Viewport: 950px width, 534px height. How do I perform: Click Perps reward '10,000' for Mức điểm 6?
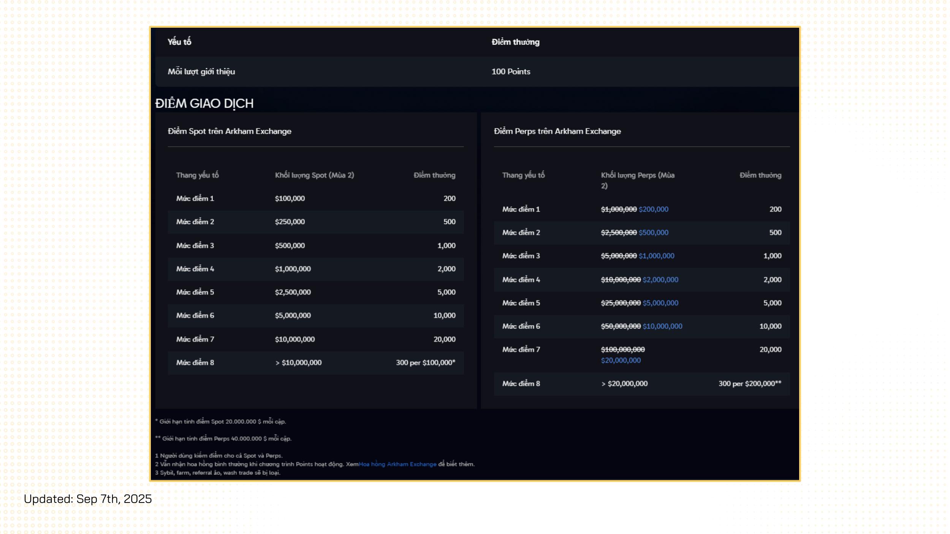click(x=770, y=326)
